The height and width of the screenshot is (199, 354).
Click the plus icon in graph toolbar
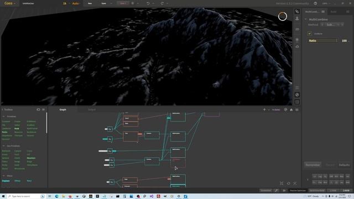tap(264, 109)
